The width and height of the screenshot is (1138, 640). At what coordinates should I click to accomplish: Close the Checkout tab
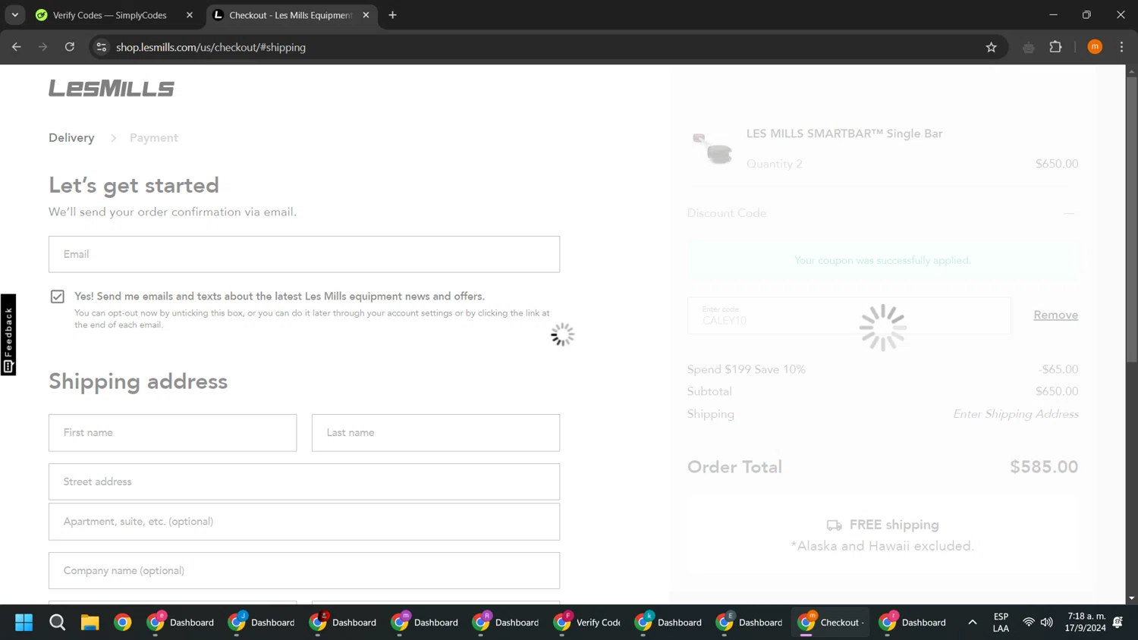click(366, 15)
